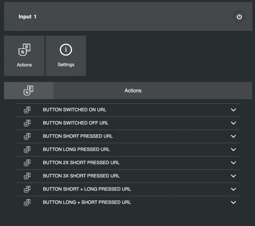
Task: Expand Button Long + Short Pressed URL chevron
Action: tap(233, 202)
